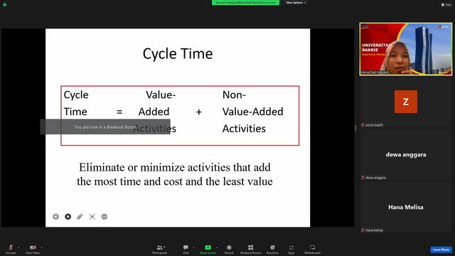Image resolution: width=455 pixels, height=256 pixels.
Task: Expand chat options arrow next to Chat
Action: click(x=193, y=247)
